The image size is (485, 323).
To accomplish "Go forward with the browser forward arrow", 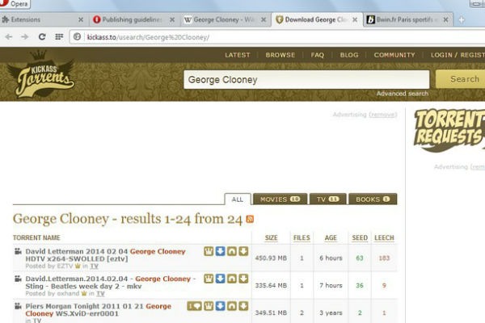I will [25, 37].
